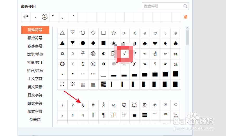Insert the crossed box symbol

click(114, 64)
